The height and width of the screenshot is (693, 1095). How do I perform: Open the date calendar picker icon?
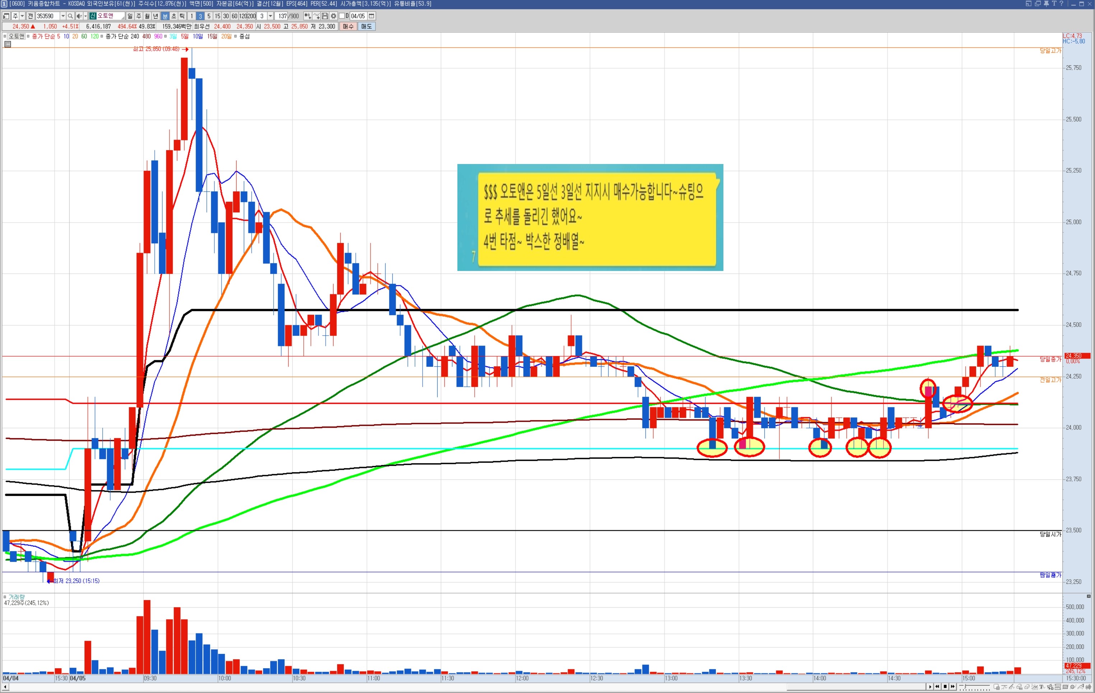pyautogui.click(x=372, y=16)
